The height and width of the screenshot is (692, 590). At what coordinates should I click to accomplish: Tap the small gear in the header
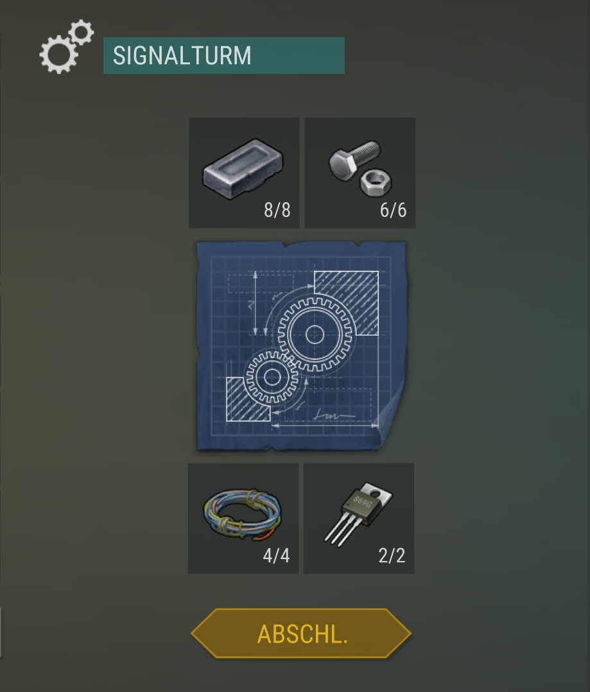[x=81, y=32]
